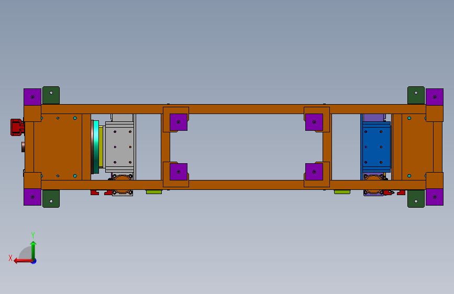Click the red X axis arrow of the triad
Viewport: 454px width, 294px height.
(x=23, y=261)
